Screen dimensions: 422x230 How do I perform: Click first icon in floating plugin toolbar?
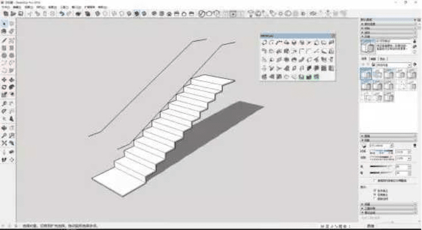click(x=264, y=43)
